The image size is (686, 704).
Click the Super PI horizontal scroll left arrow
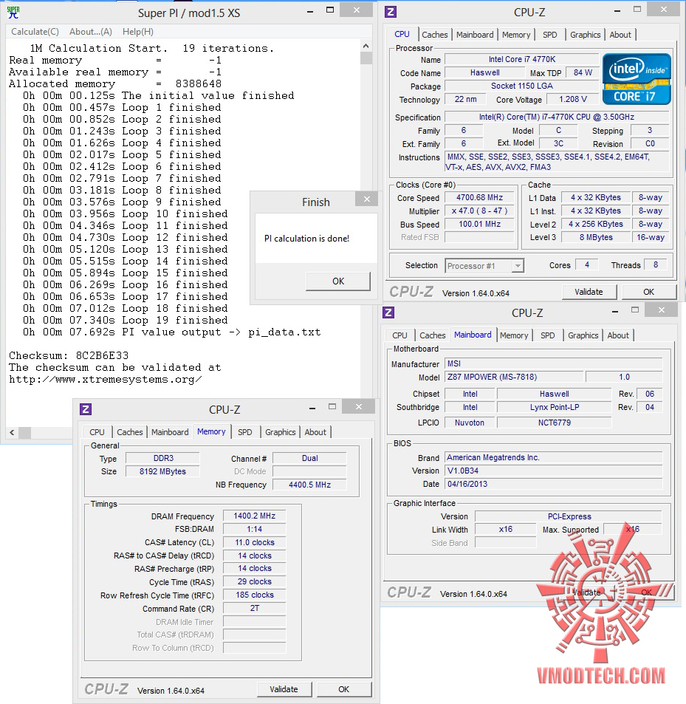(x=12, y=432)
